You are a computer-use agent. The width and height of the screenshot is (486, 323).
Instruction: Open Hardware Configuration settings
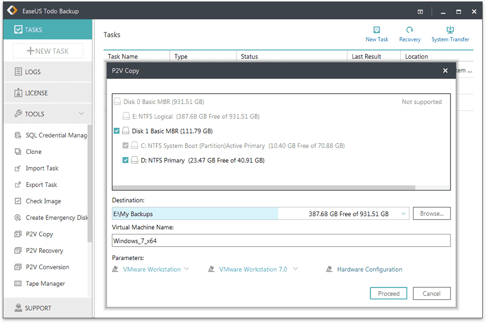point(369,269)
